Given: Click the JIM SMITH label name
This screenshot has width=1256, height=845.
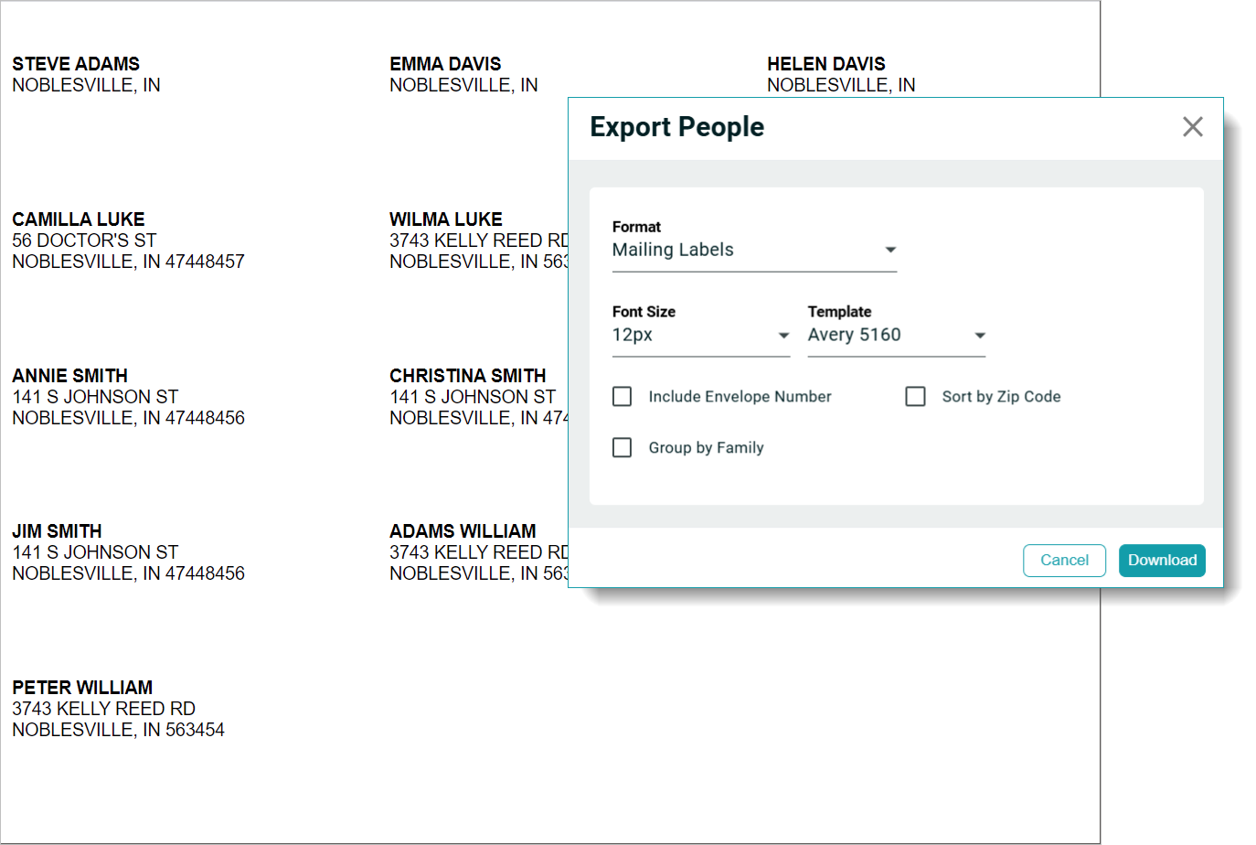Looking at the screenshot, I should [x=57, y=531].
